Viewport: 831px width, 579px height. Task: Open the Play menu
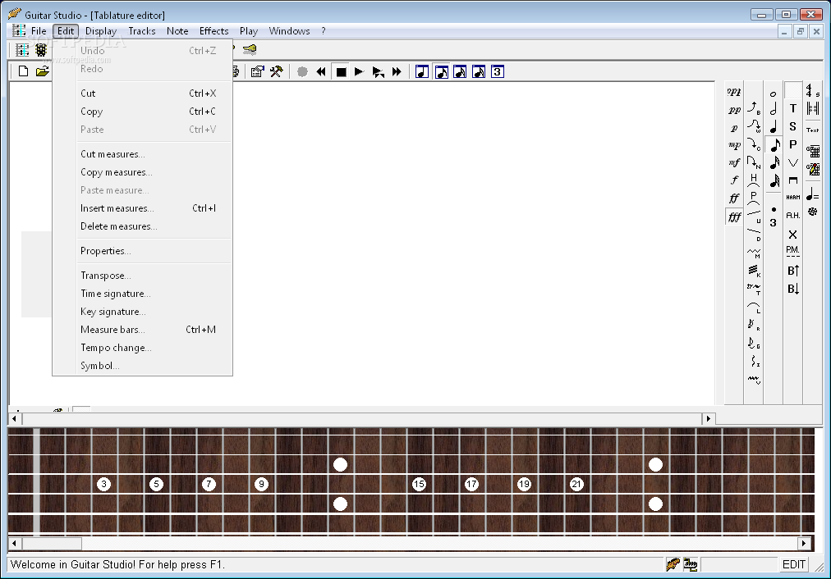249,31
